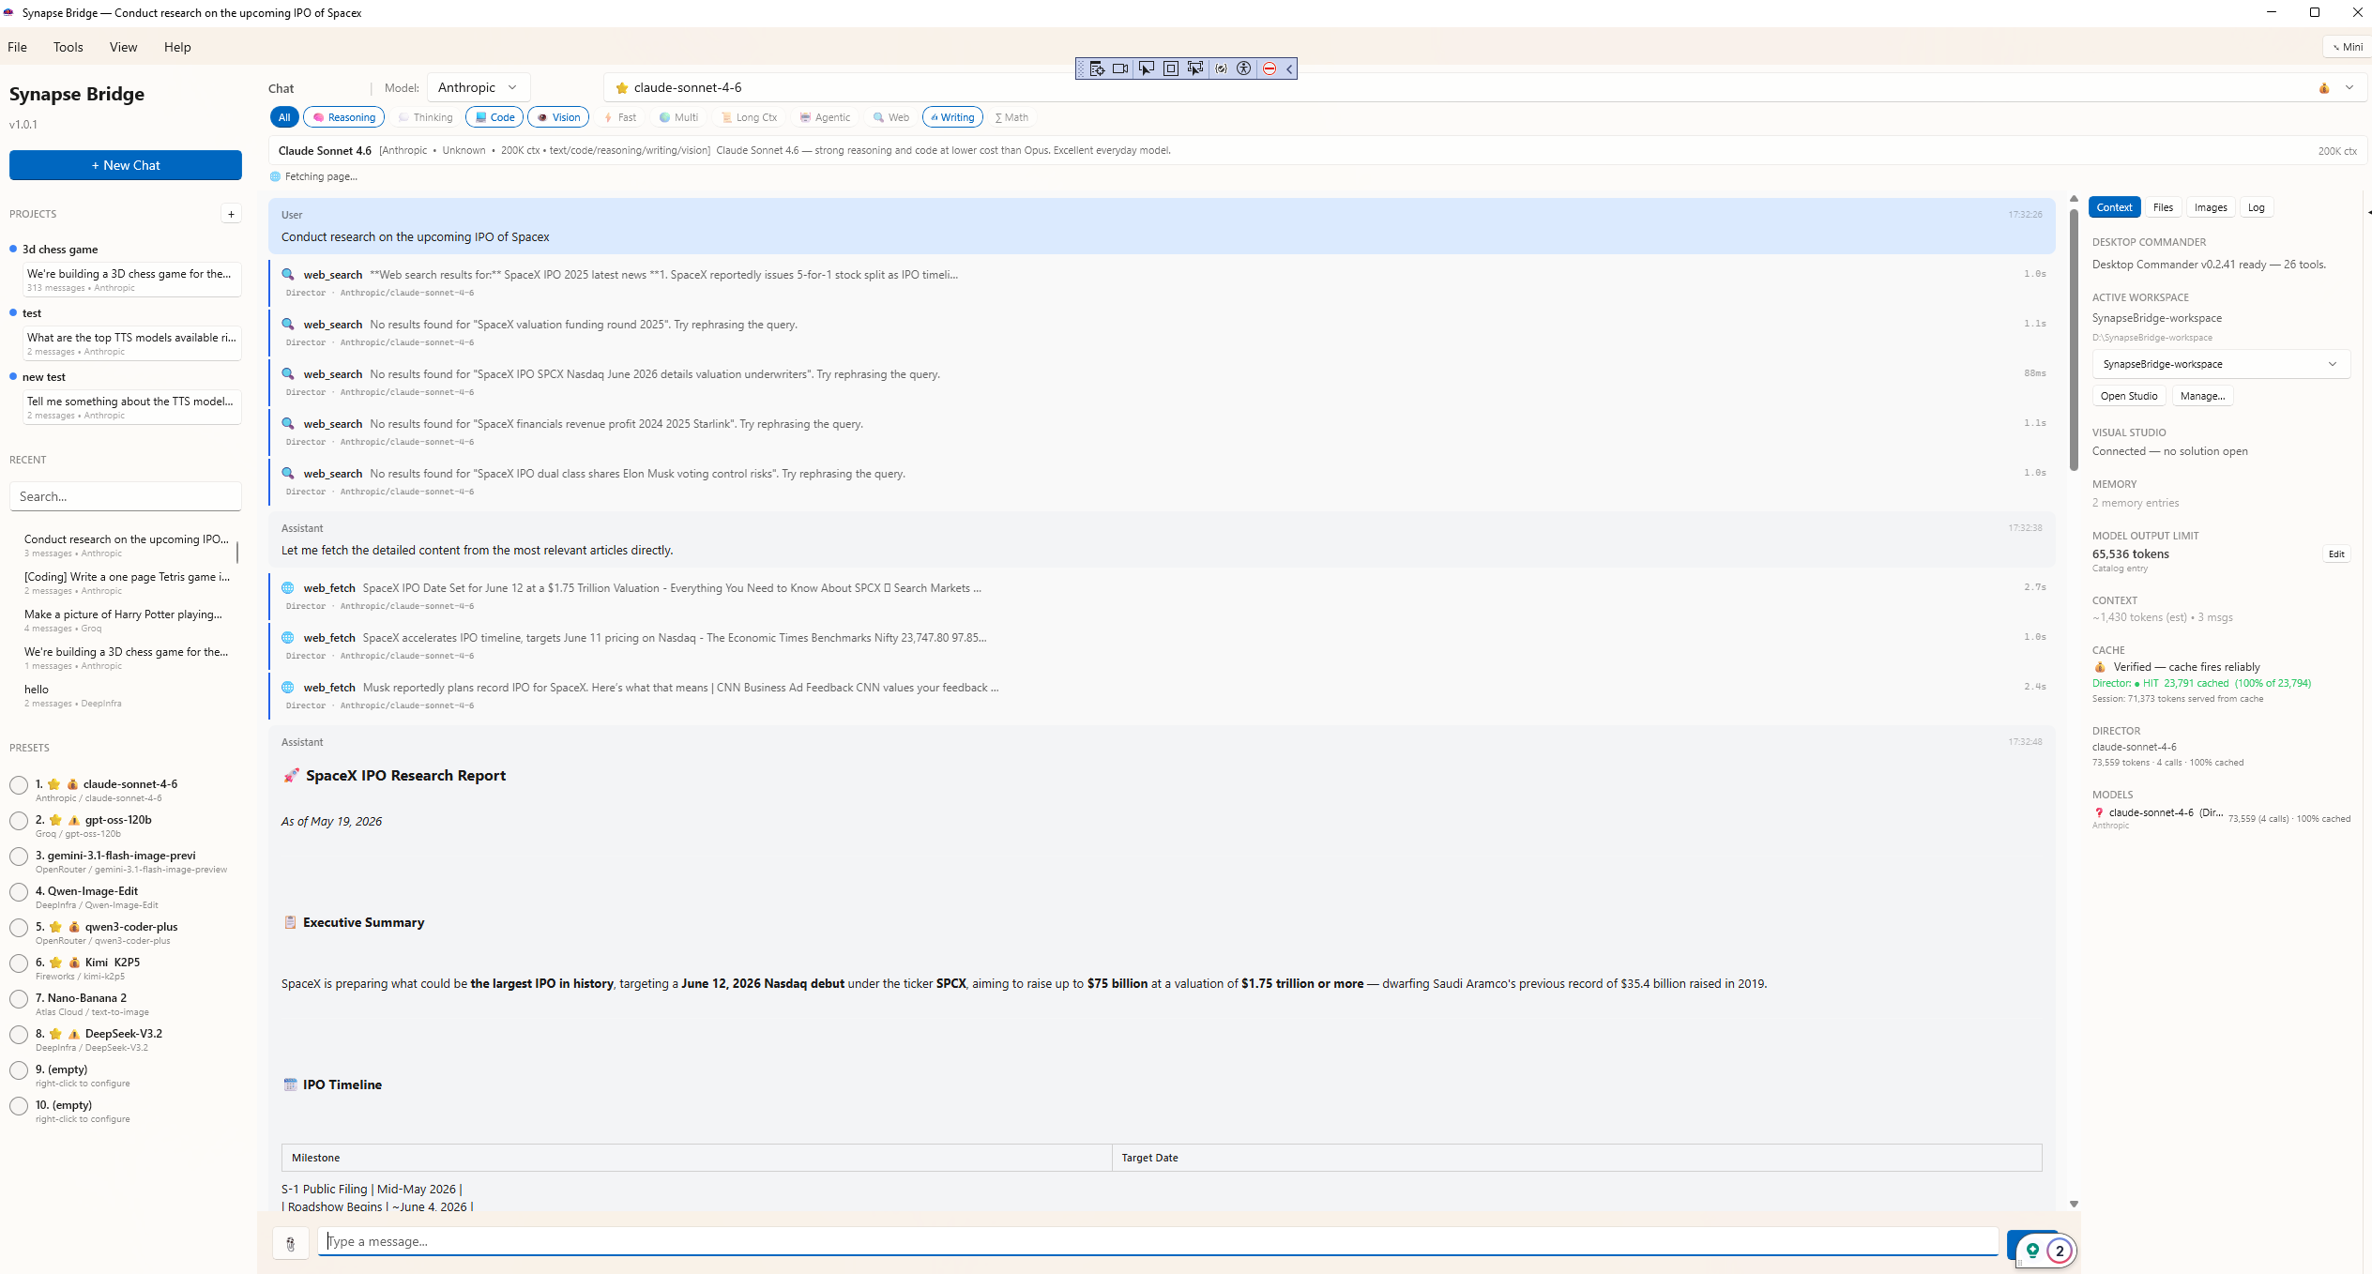Expand the claude-sonnet-4-6 model selector
Screen dimensions: 2372x1274
coord(2349,87)
